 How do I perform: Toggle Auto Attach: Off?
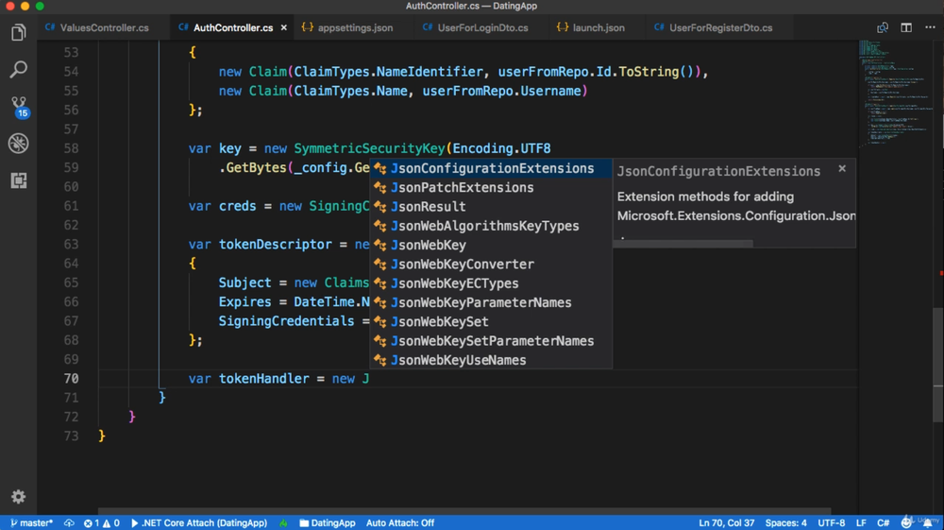click(x=399, y=522)
